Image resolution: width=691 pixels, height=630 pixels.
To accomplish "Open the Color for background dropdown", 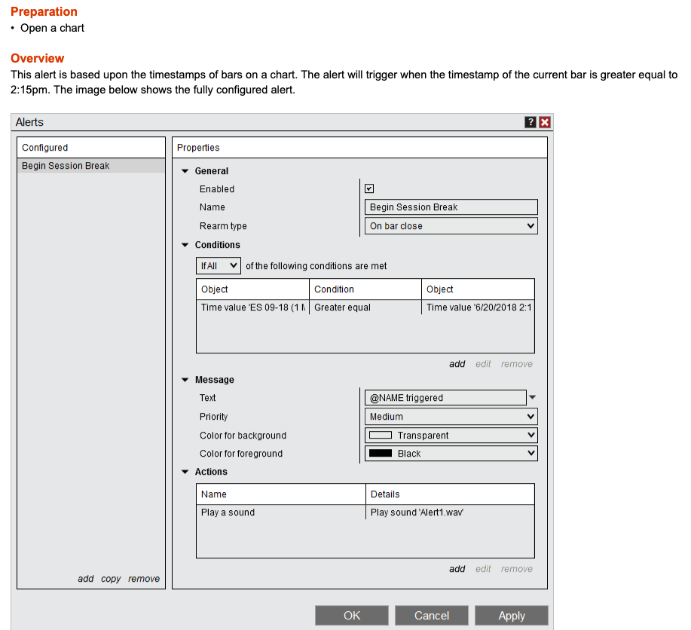I will (x=451, y=435).
